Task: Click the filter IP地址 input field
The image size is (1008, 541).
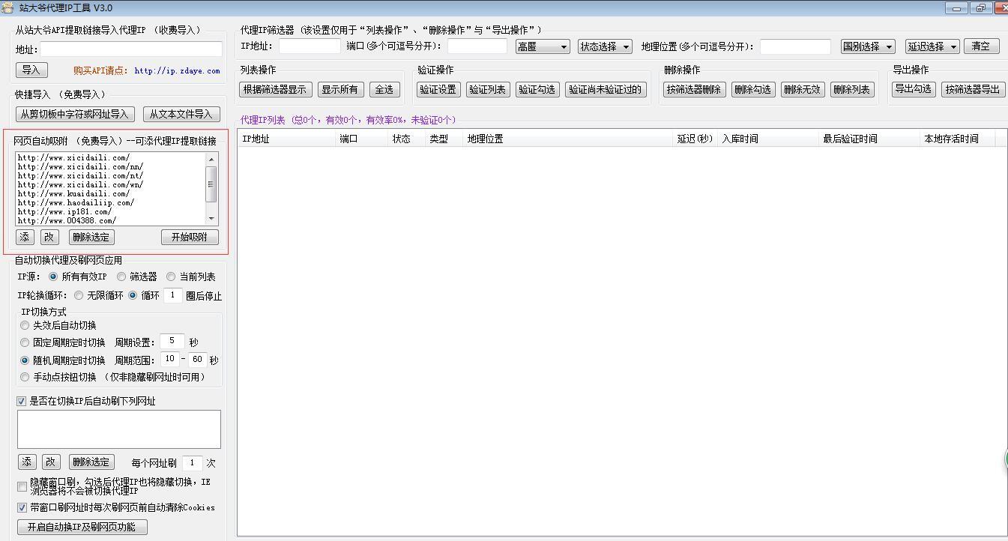Action: 310,46
